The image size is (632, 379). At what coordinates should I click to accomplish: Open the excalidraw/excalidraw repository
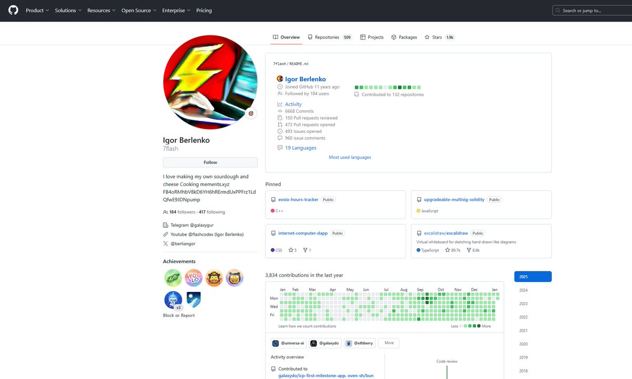[446, 233]
